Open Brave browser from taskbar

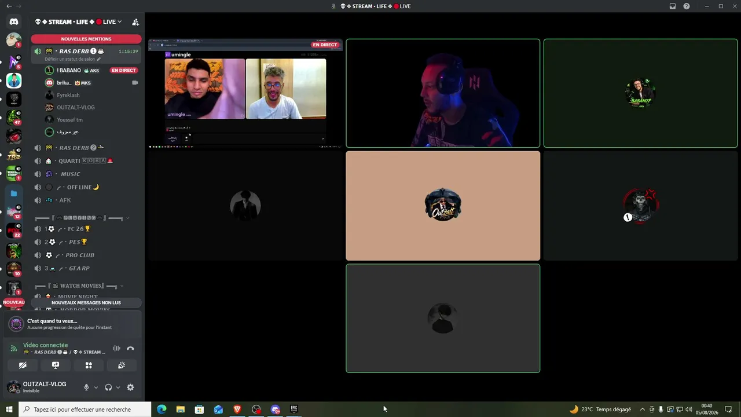pos(237,409)
